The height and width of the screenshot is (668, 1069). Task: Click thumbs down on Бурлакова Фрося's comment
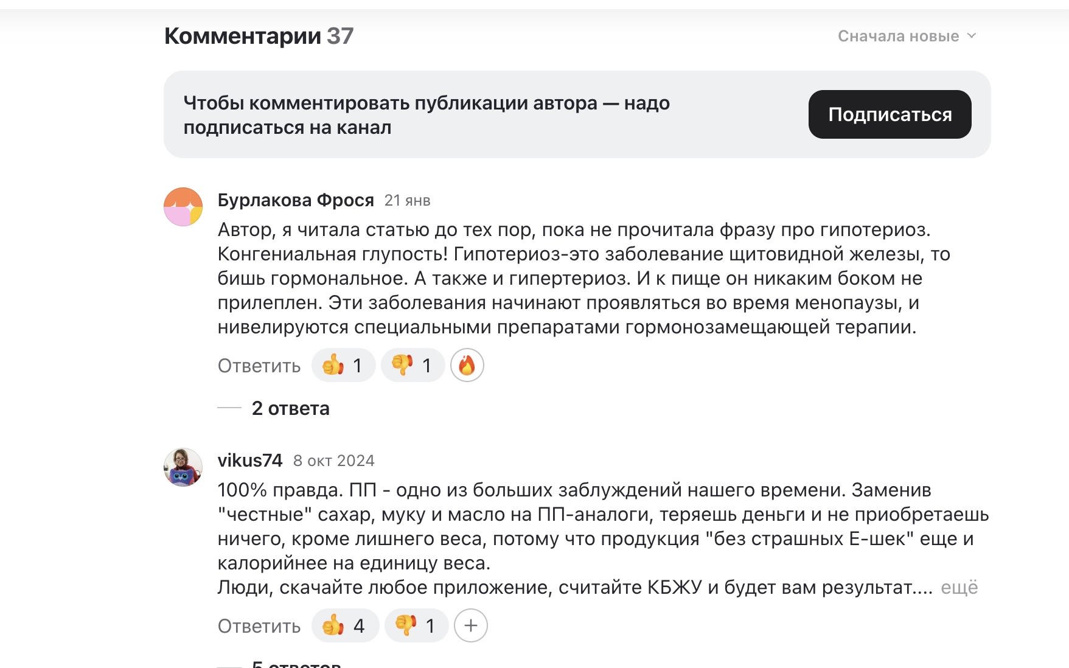[x=413, y=366]
